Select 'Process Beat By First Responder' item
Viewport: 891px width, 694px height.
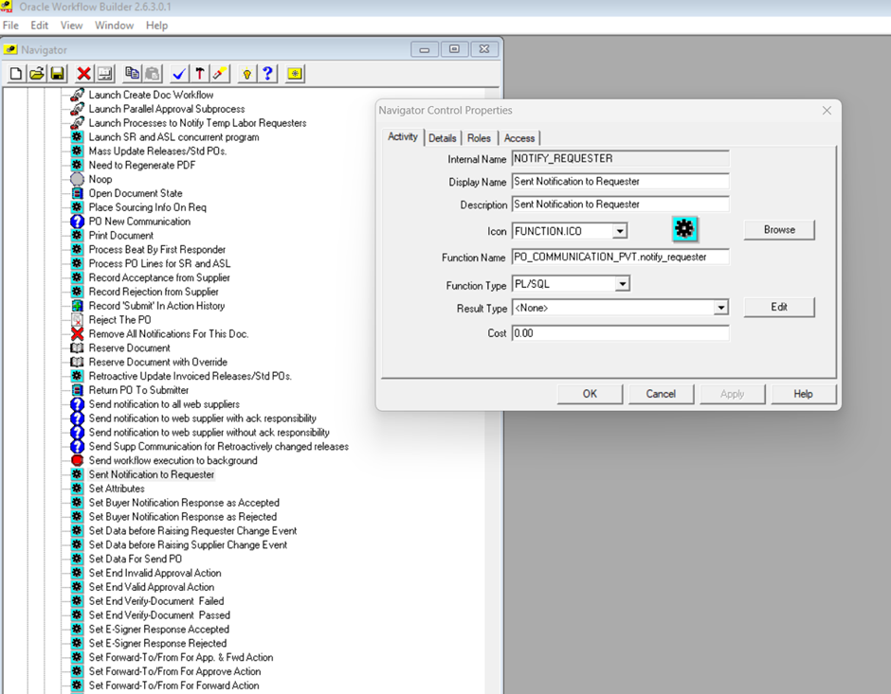(156, 250)
